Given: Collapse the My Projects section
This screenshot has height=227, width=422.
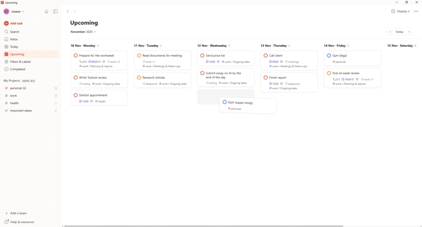Looking at the screenshot, I should pyautogui.click(x=12, y=81).
